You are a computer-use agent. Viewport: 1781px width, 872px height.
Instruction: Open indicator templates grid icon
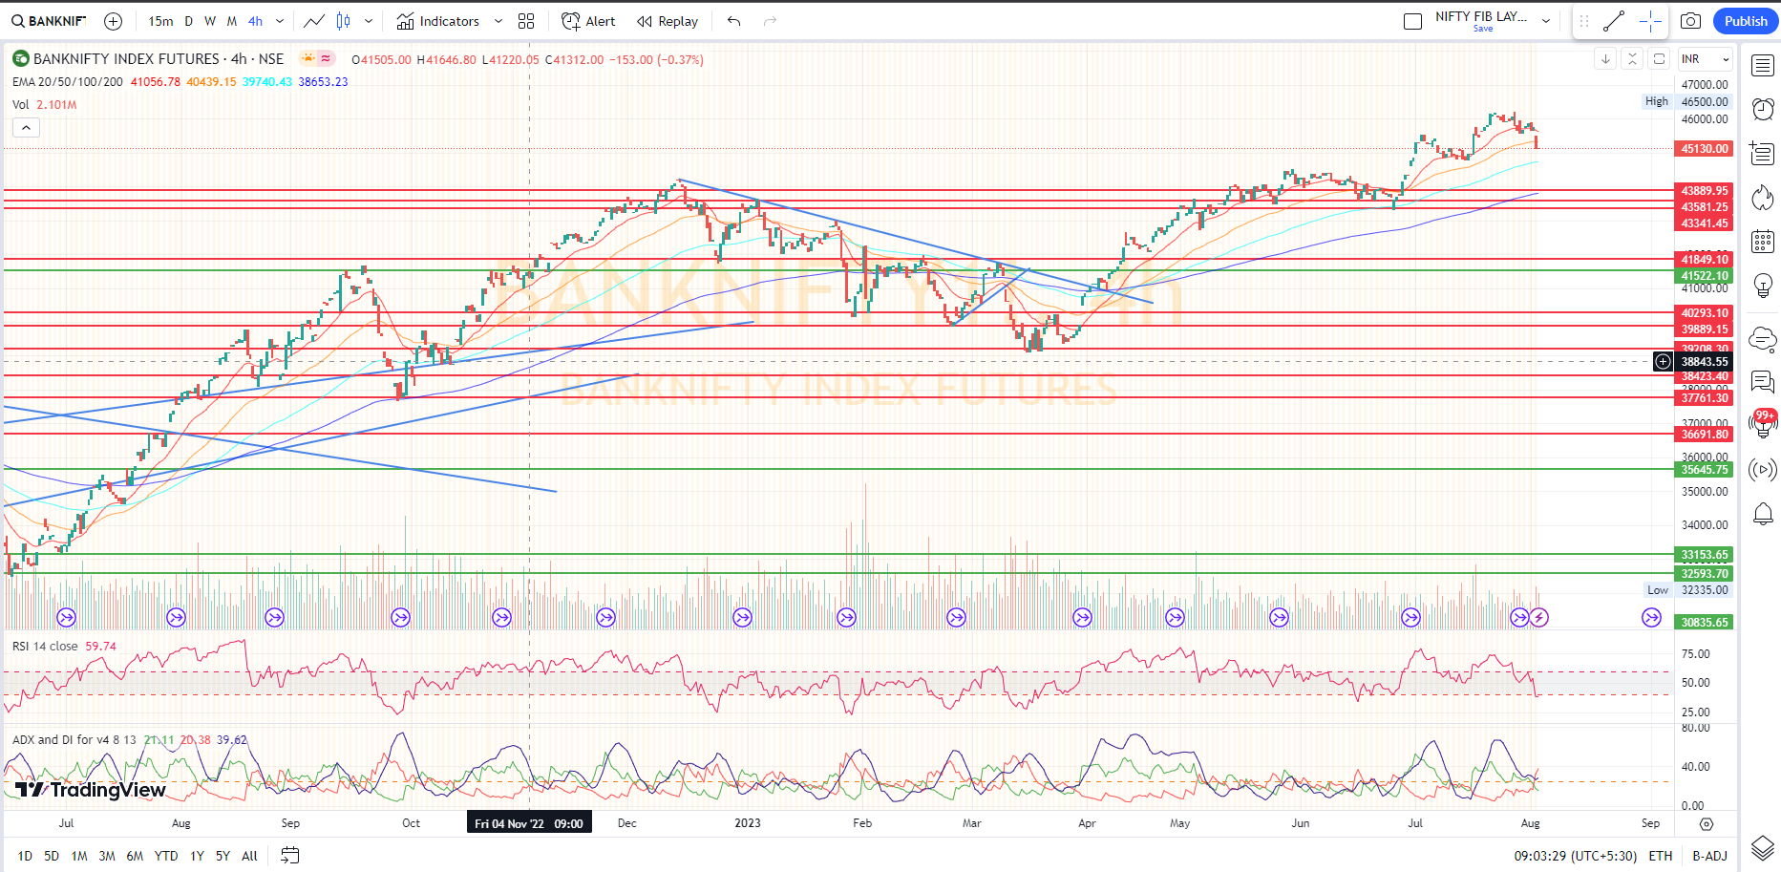coord(526,21)
